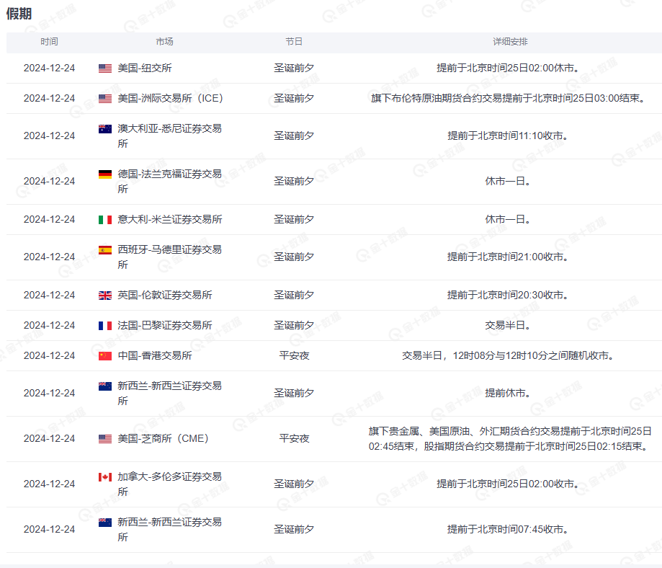The width and height of the screenshot is (662, 568).
Task: Open the 美国-纽交所 market name
Action: point(145,68)
